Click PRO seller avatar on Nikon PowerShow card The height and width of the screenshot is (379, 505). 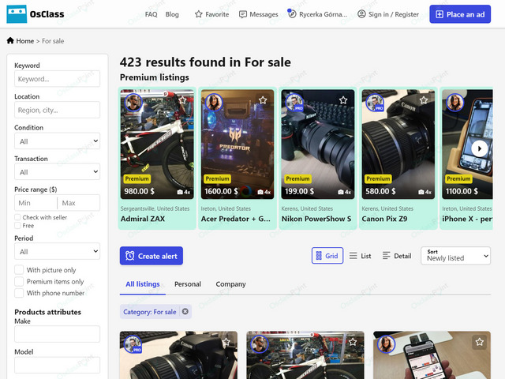click(x=294, y=103)
